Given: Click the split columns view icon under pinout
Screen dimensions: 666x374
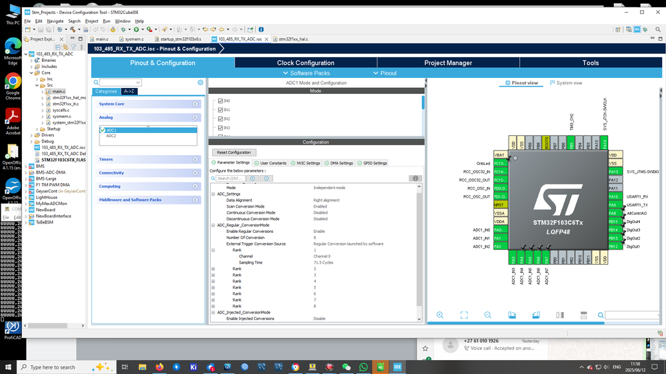Looking at the screenshot, I should click(560, 315).
